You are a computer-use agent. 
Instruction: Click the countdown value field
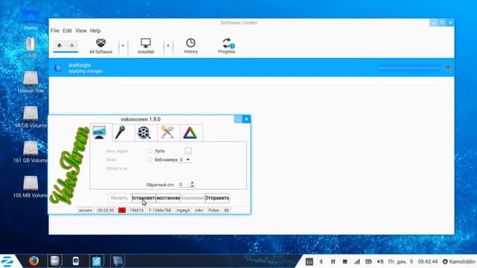(183, 185)
